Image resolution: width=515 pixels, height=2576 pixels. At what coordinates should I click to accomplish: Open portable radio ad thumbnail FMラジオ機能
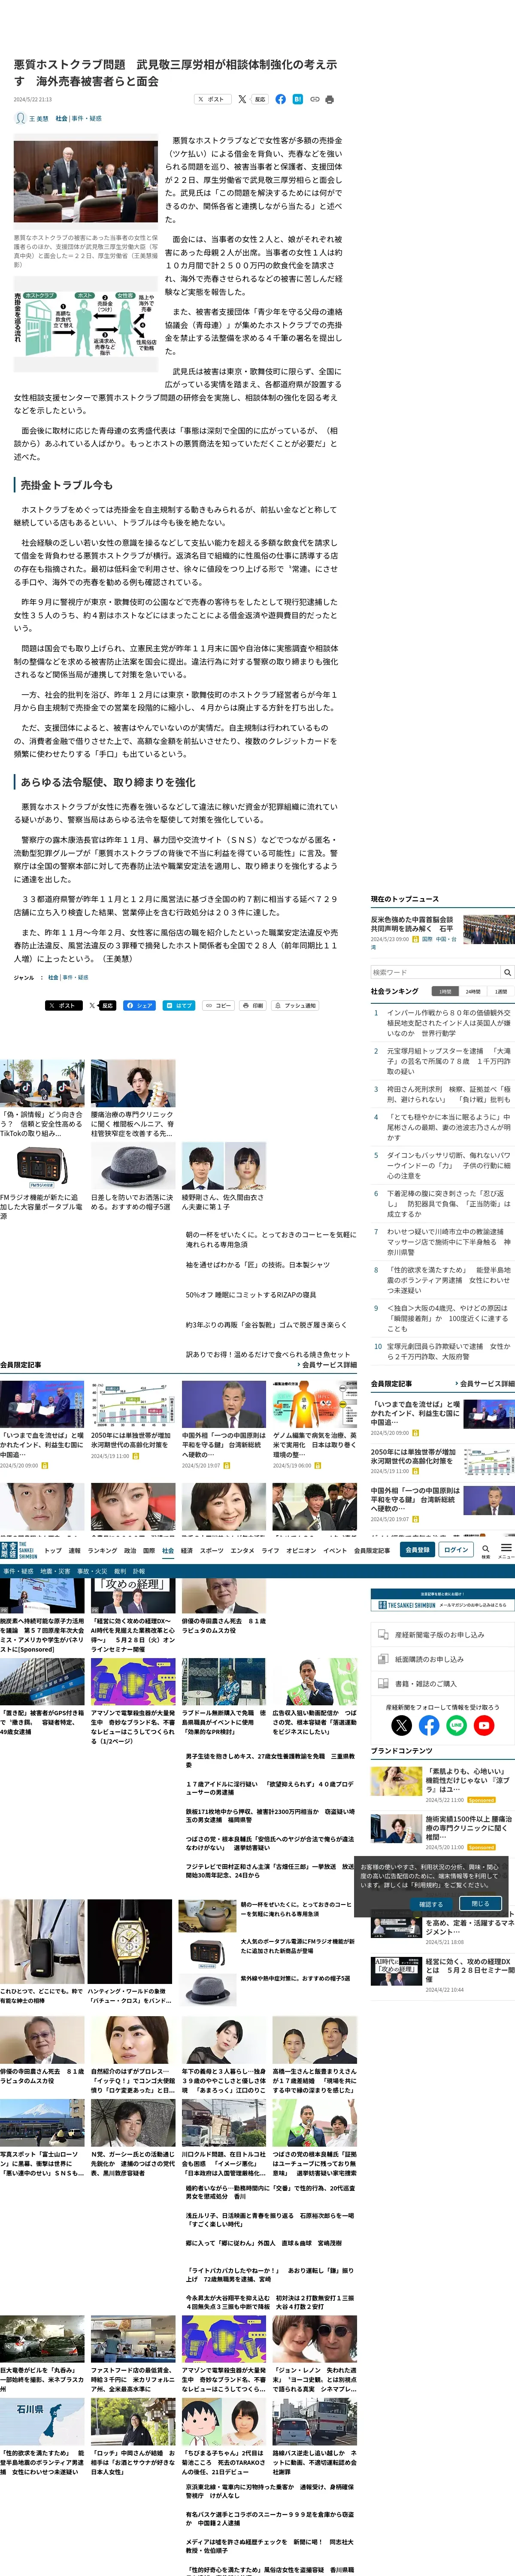click(x=42, y=1167)
